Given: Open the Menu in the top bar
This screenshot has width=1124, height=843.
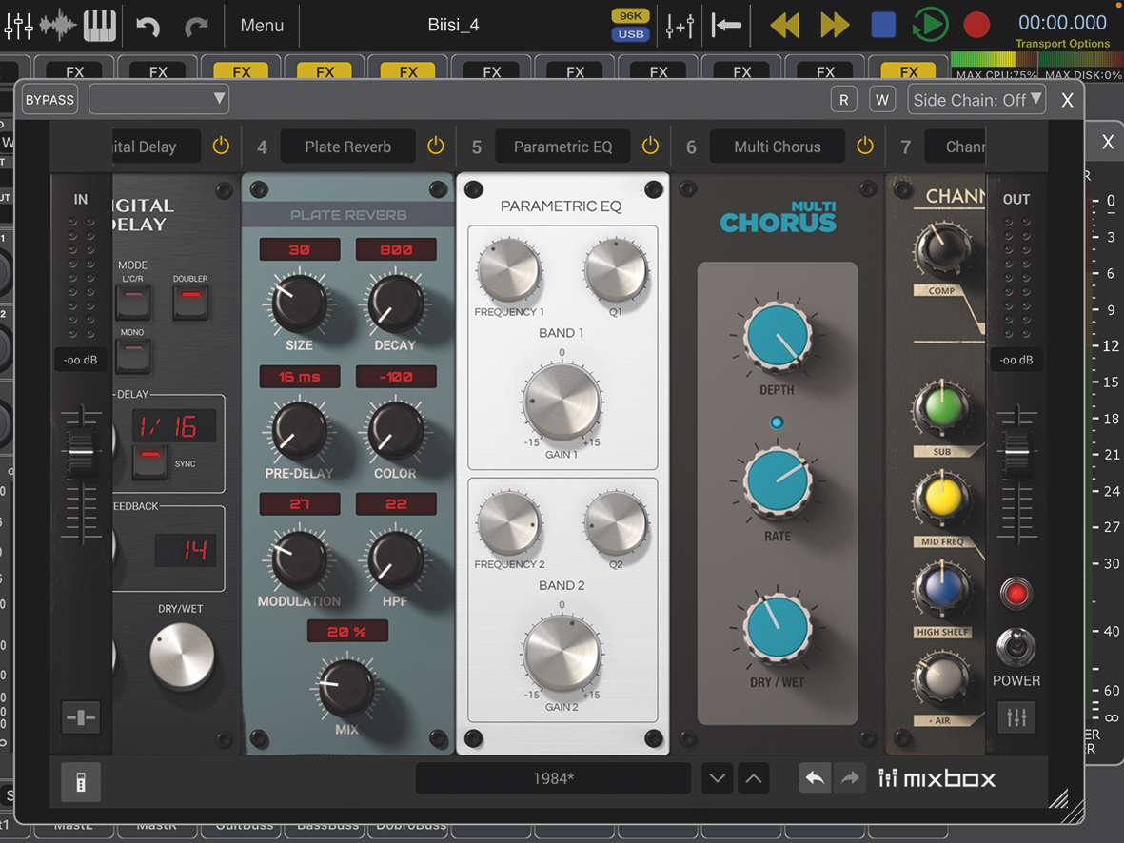Looking at the screenshot, I should tap(262, 25).
